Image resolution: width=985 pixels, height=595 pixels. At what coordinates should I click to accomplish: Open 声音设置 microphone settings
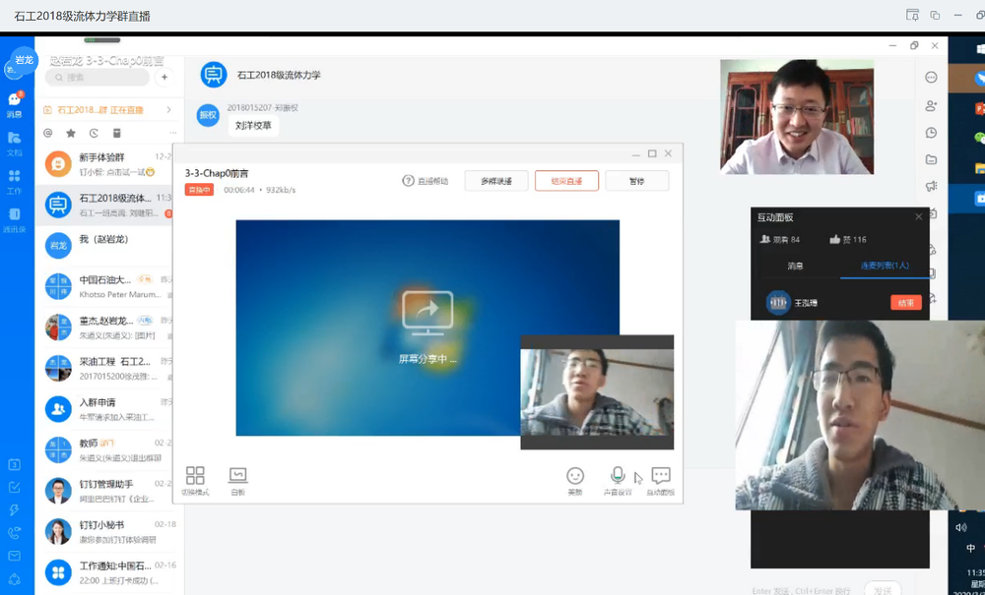618,479
